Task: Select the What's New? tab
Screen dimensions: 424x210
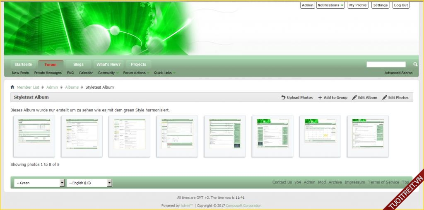Action: 108,64
